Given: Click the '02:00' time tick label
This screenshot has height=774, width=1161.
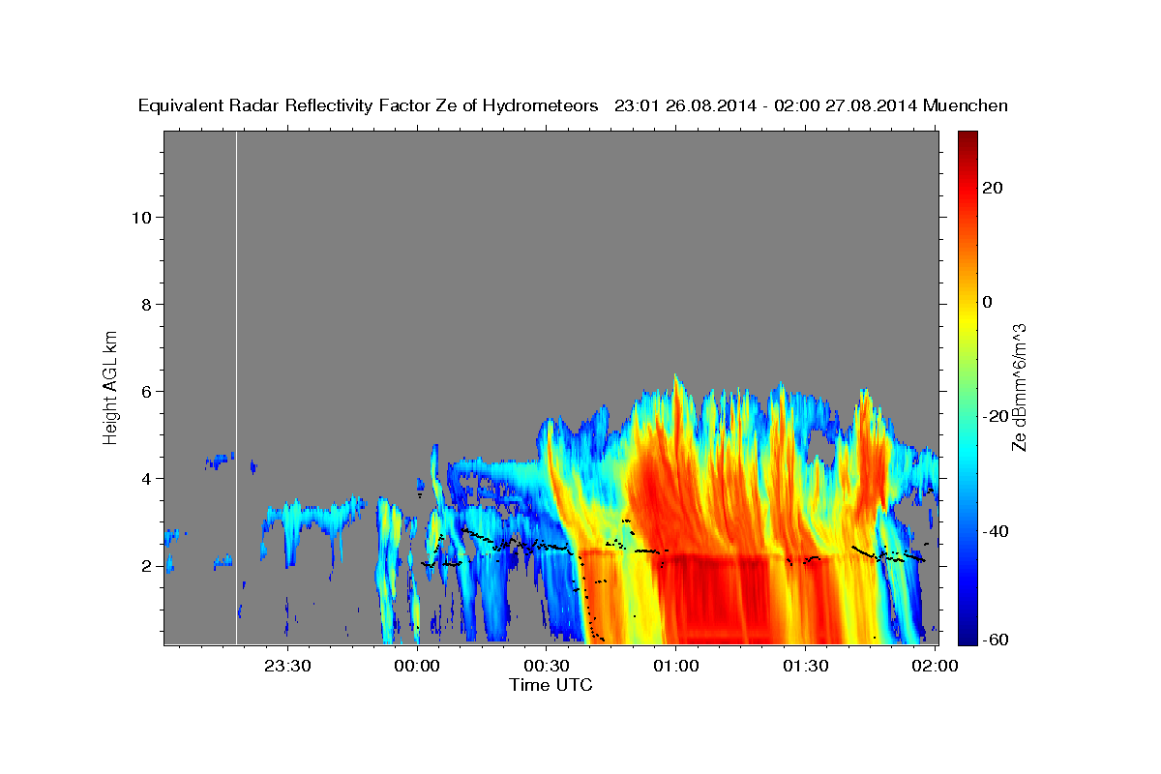Looking at the screenshot, I should click(936, 666).
